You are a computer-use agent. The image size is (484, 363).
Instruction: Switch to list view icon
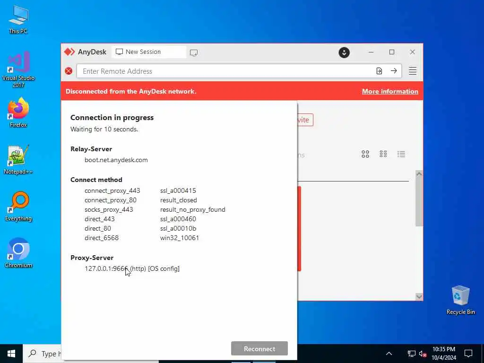click(401, 154)
